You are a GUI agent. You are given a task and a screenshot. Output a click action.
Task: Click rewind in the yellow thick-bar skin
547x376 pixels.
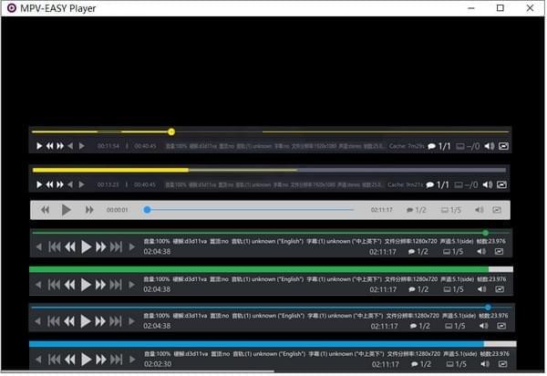point(50,184)
